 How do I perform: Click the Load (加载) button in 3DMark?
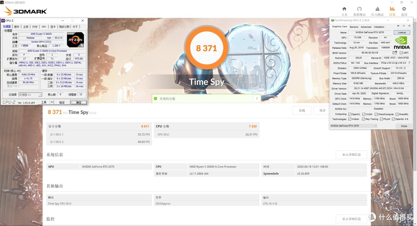(302, 110)
